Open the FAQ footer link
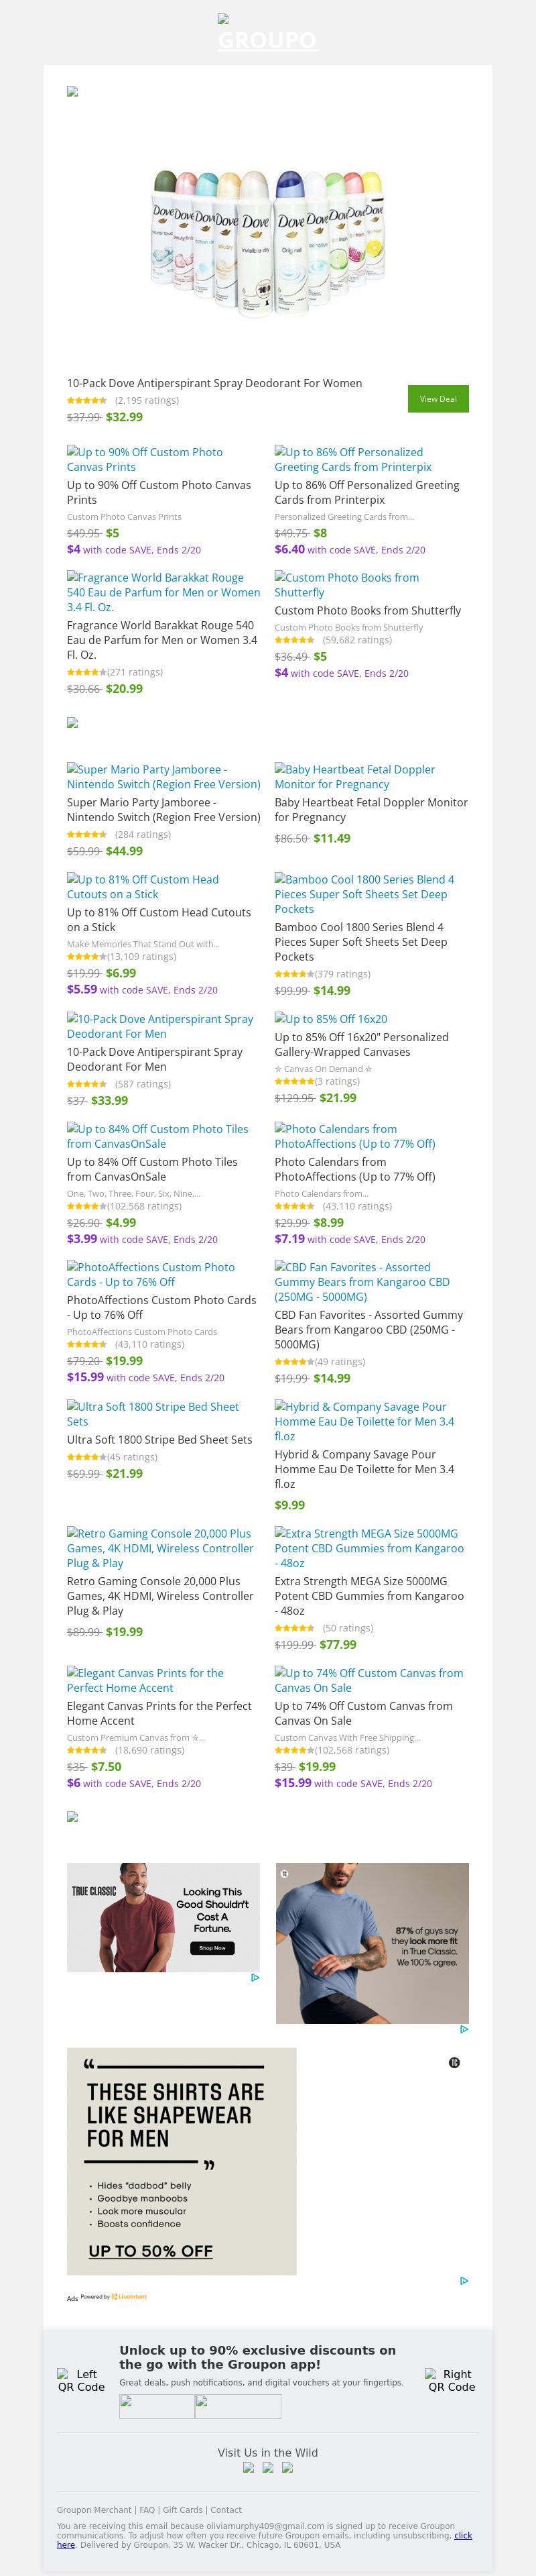Image resolution: width=536 pixels, height=2576 pixels. pyautogui.click(x=147, y=2510)
